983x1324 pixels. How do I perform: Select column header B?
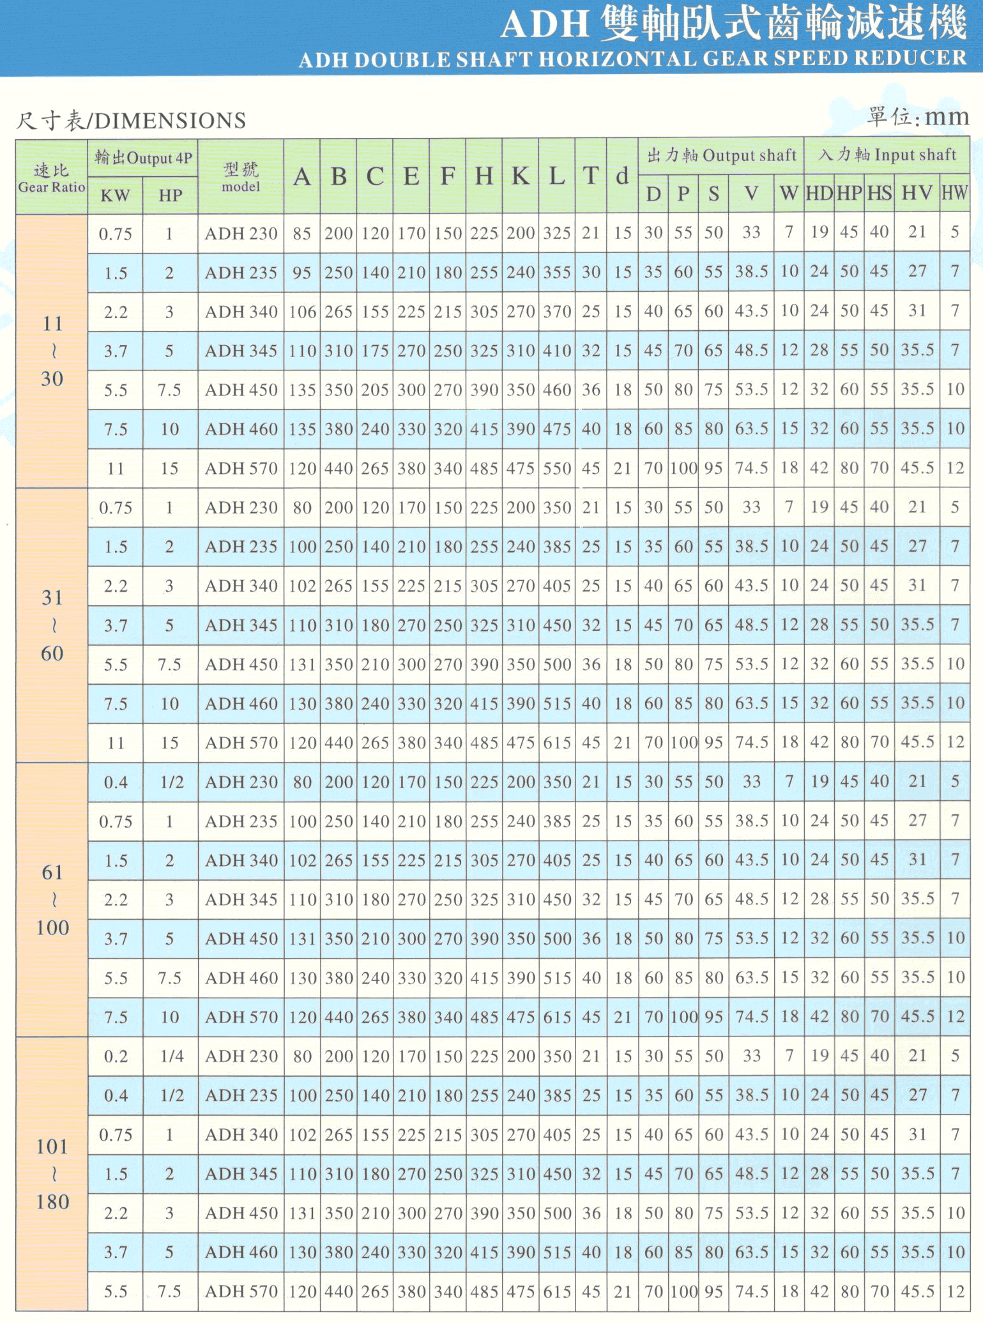pyautogui.click(x=339, y=176)
